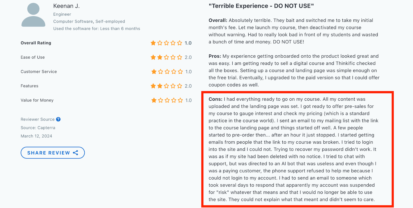This screenshot has width=413, height=208.
Task: Adjust the Ease of Use star rating
Action: (166, 57)
